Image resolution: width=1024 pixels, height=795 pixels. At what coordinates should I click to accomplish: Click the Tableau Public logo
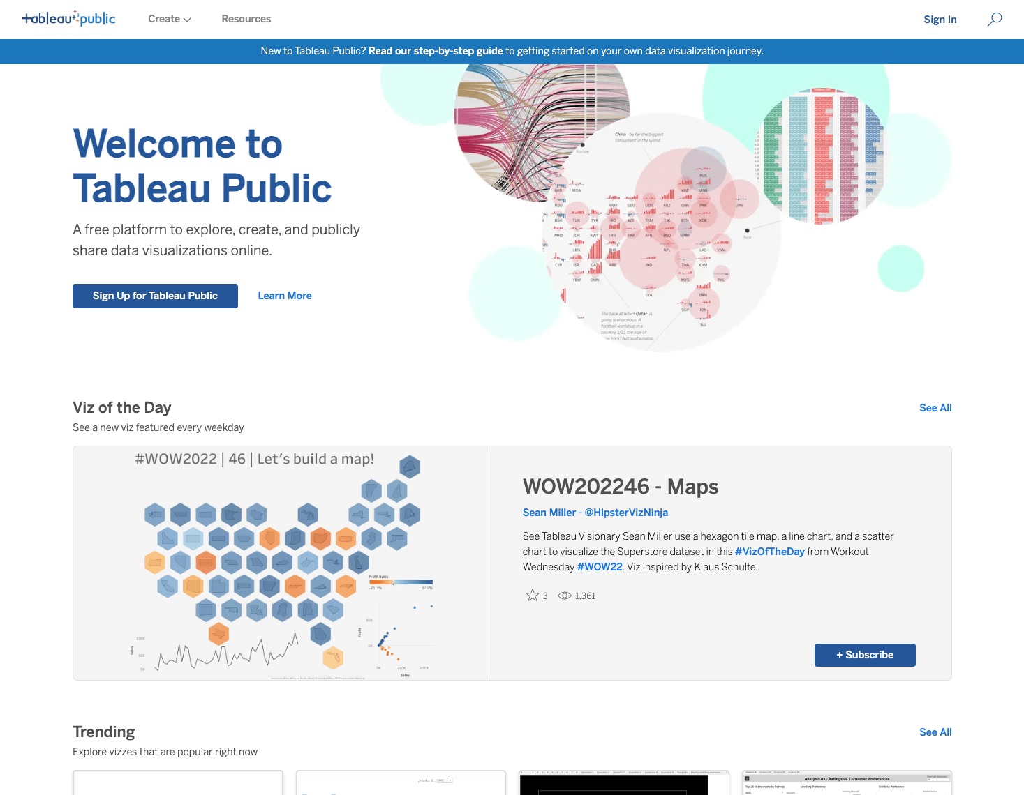point(68,19)
